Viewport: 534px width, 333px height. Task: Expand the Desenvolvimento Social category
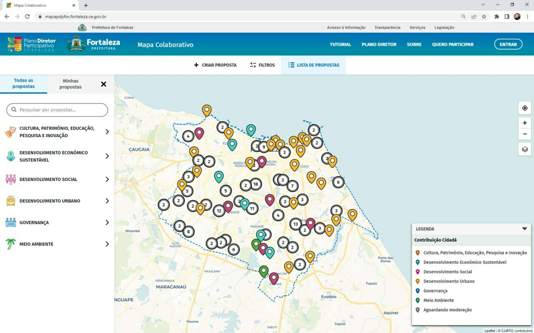[x=107, y=179]
